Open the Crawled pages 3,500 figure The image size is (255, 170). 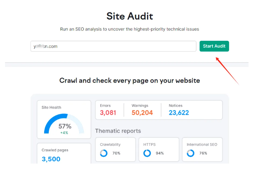(x=51, y=159)
